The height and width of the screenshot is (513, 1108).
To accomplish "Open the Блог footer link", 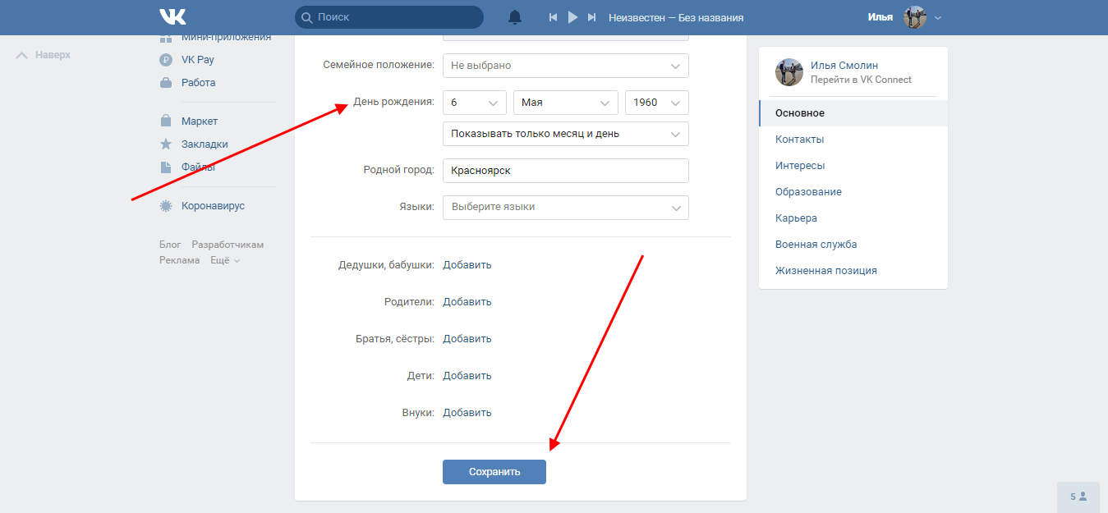I will (170, 245).
